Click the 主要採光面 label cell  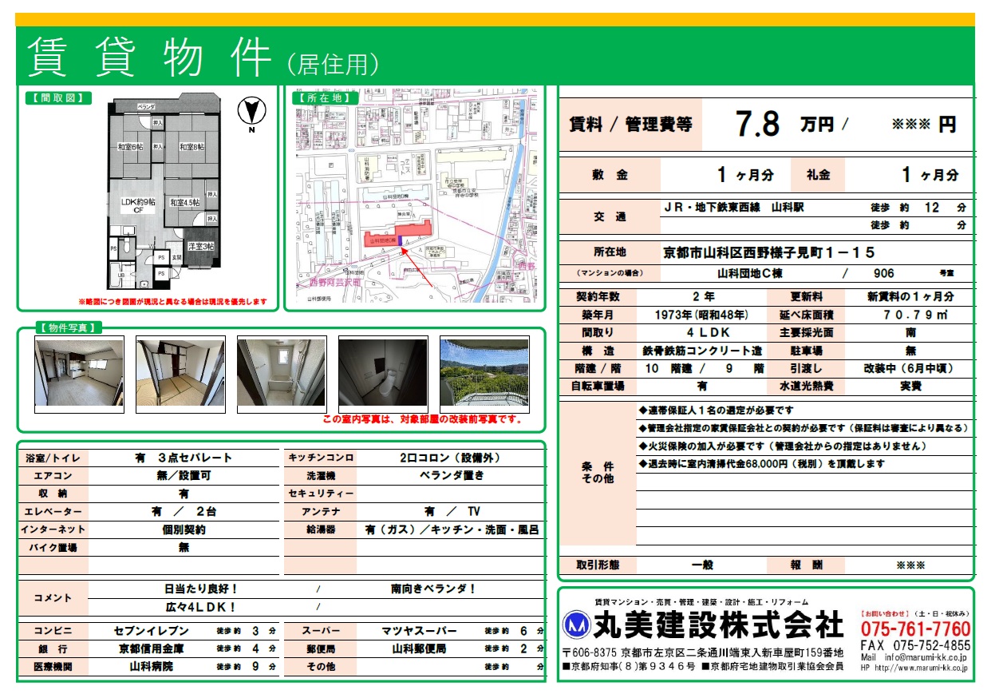807,332
